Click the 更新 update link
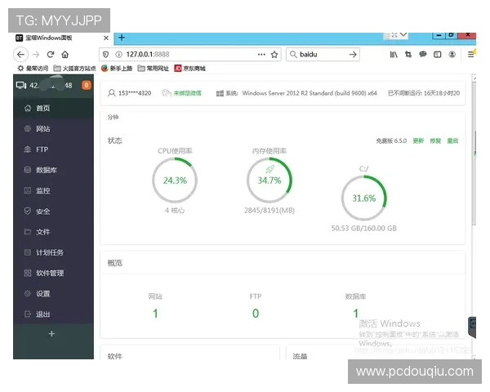The height and width of the screenshot is (392, 490). 418,140
